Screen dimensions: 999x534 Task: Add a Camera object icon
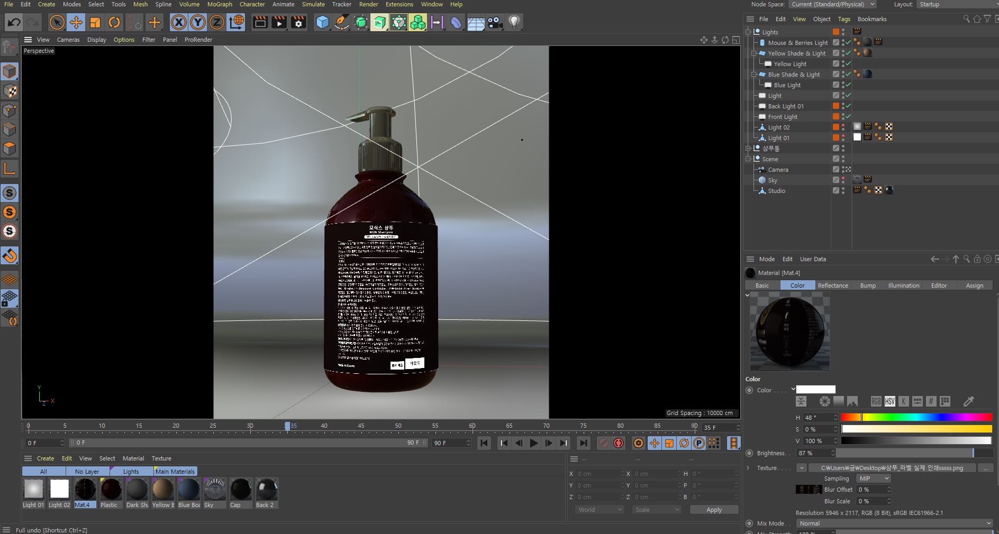coord(495,22)
